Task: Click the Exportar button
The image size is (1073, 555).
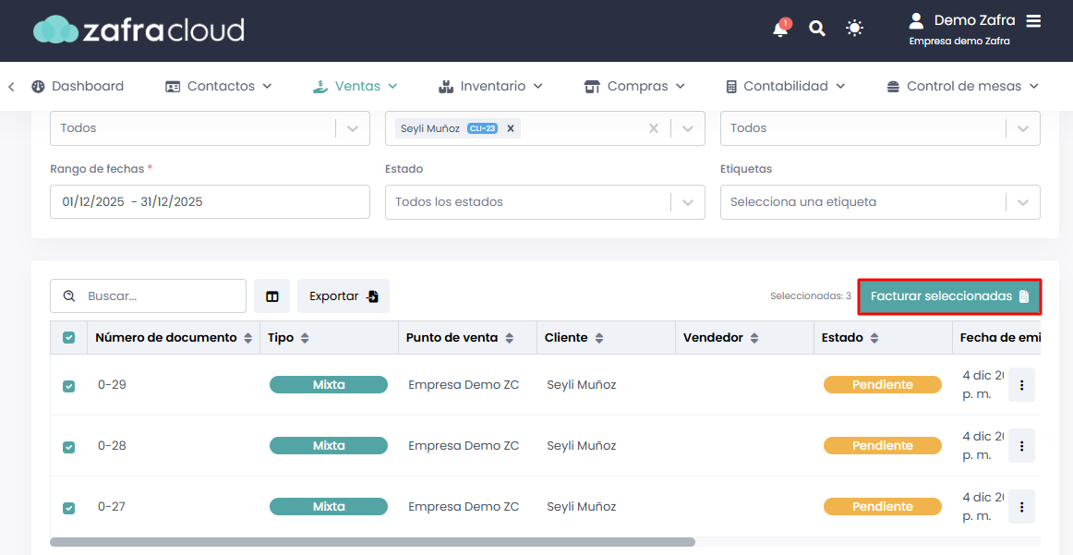Action: click(344, 296)
